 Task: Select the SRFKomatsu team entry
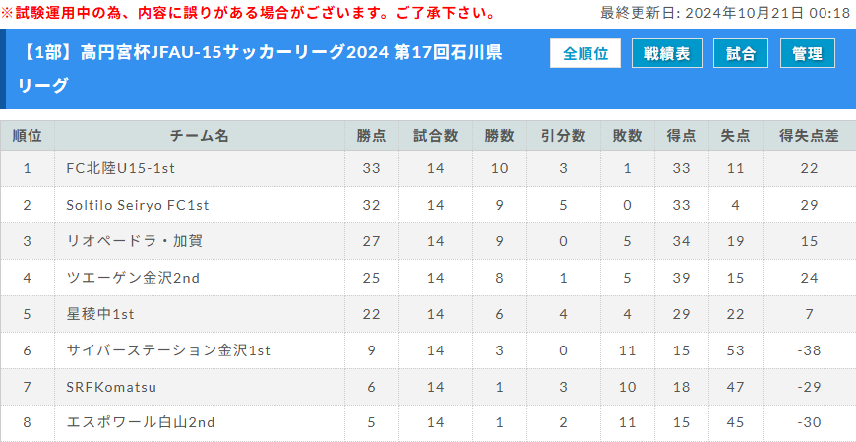click(x=111, y=387)
